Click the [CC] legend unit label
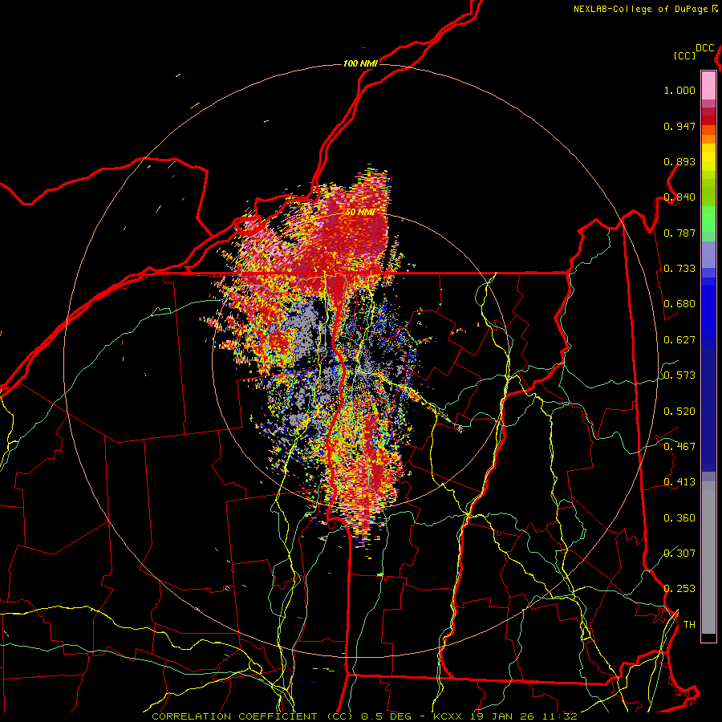This screenshot has height=722, width=722. (685, 55)
